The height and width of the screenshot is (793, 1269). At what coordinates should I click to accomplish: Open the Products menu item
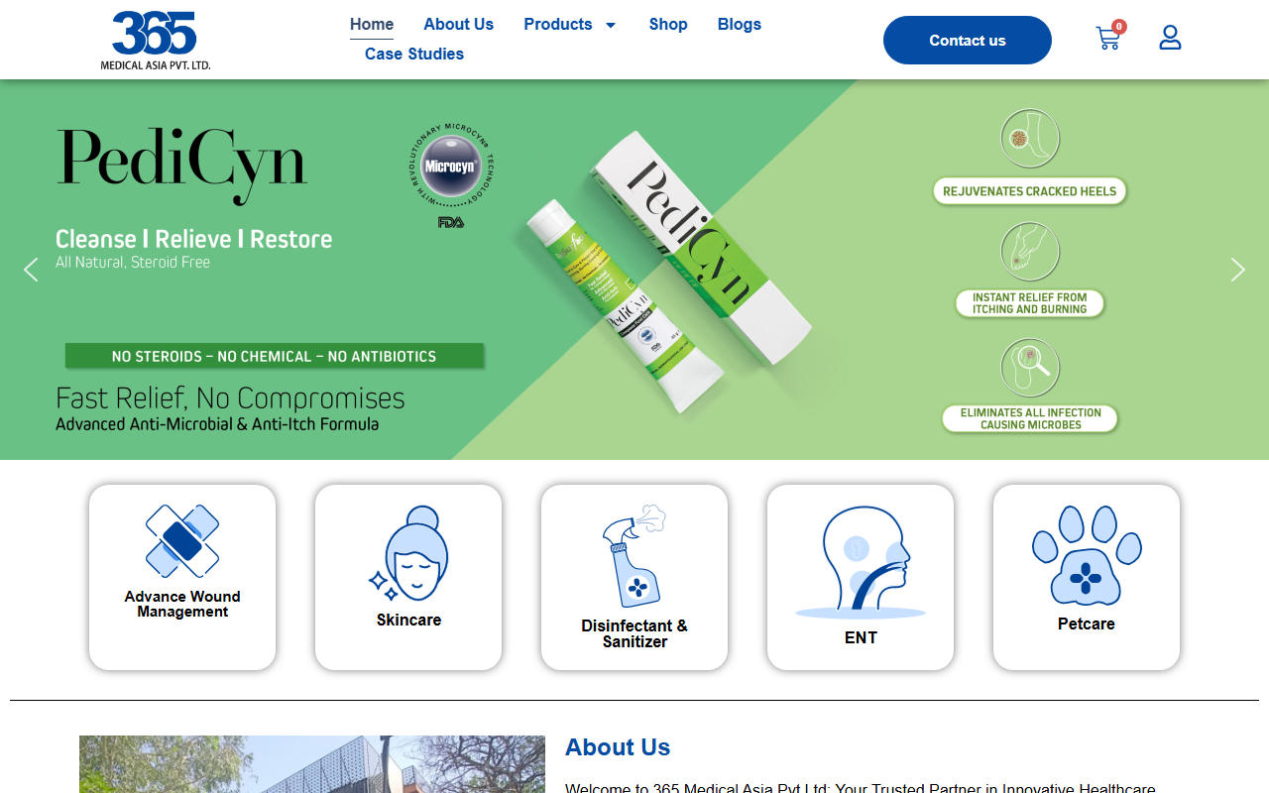[558, 25]
